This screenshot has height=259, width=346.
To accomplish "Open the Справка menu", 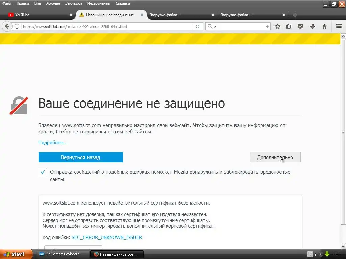I will coord(123,3).
